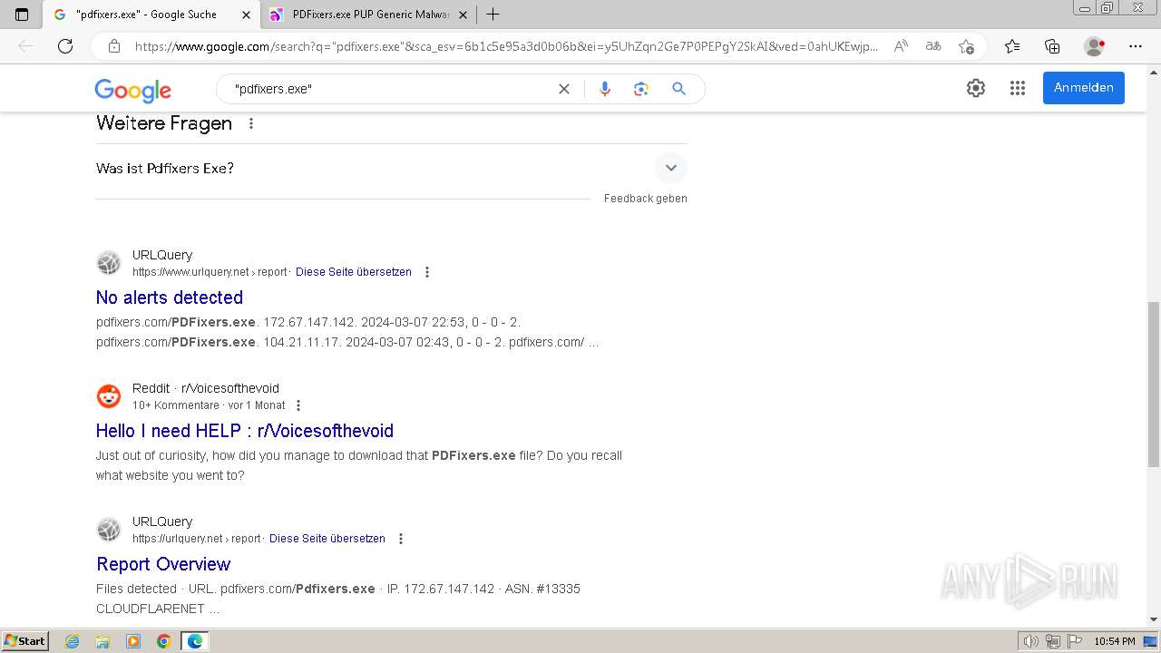Close the Google Suche tab
This screenshot has width=1161, height=653.
point(246,15)
